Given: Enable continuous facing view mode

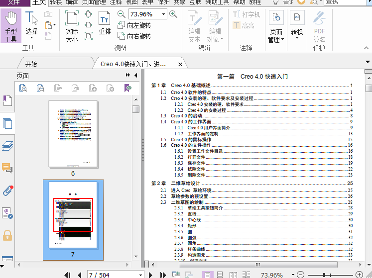Looking at the screenshot, I should point(247,275).
